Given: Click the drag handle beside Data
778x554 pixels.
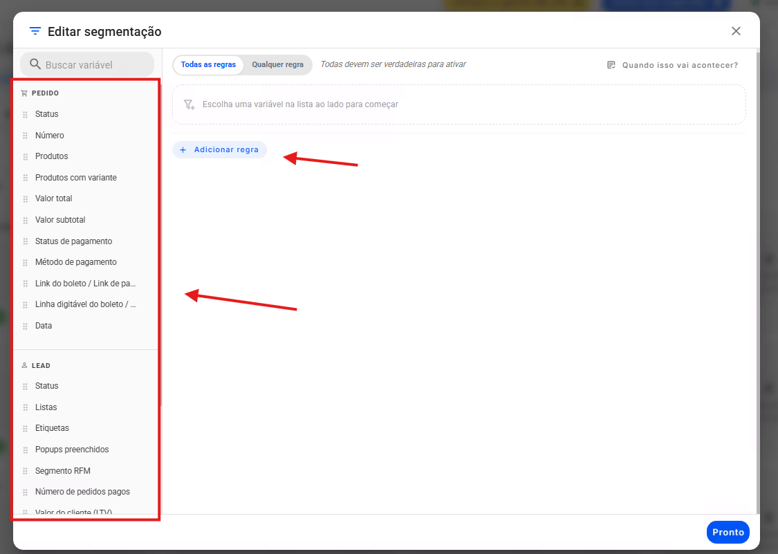Looking at the screenshot, I should tap(26, 326).
